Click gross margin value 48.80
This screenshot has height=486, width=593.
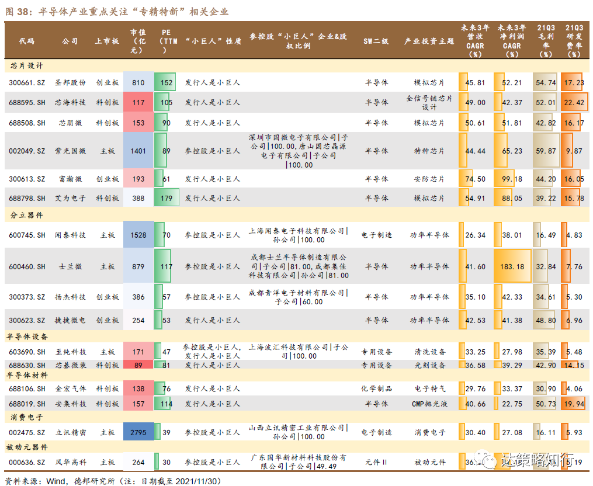click(546, 320)
